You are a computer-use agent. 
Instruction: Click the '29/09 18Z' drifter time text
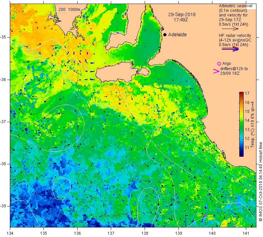point(230,73)
